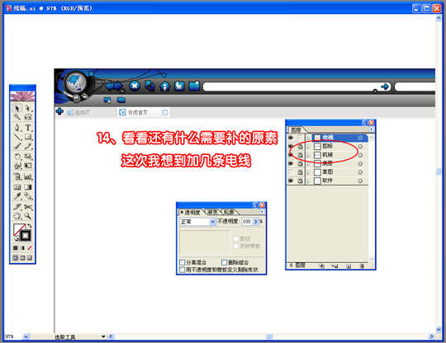Image resolution: width=446 pixels, height=343 pixels.
Task: Show the hidden 草图 layer visibility box
Action: pyautogui.click(x=291, y=172)
